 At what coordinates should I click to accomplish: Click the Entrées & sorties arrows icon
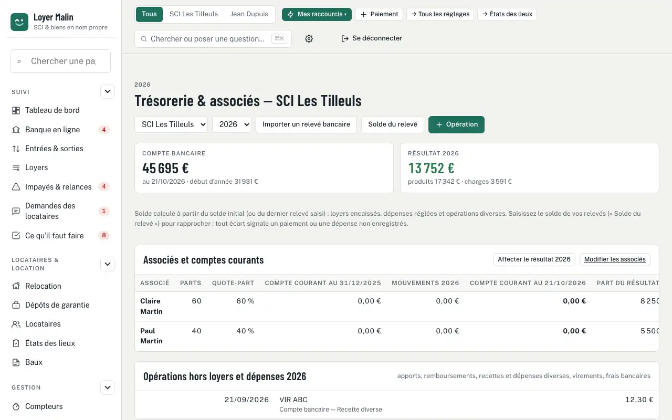click(x=16, y=149)
